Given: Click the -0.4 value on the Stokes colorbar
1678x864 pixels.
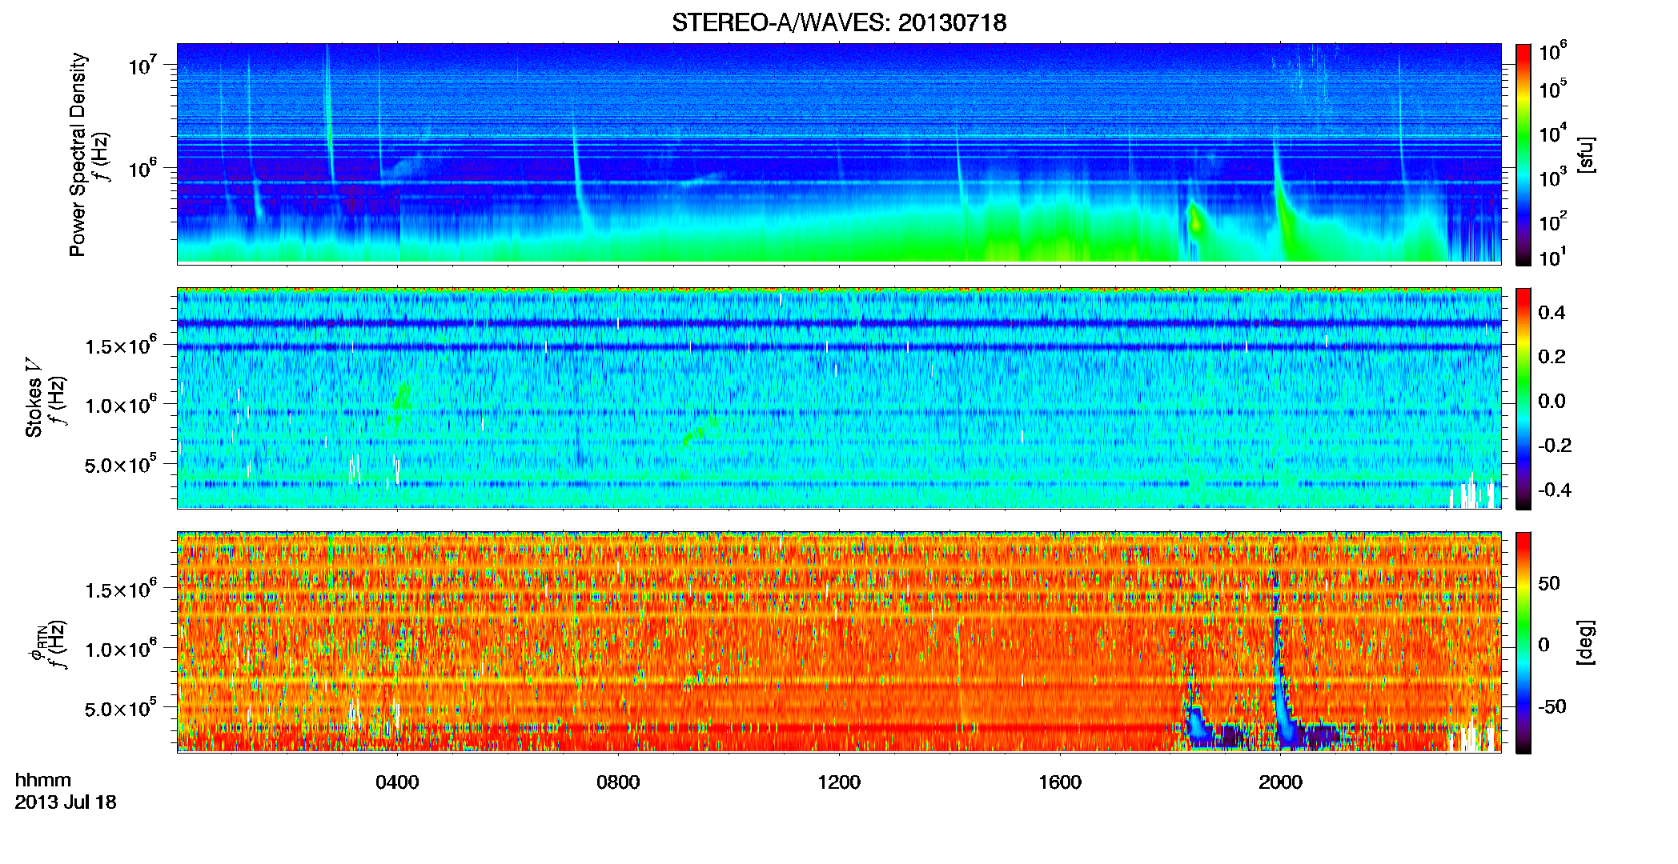Looking at the screenshot, I should pos(1555,490).
